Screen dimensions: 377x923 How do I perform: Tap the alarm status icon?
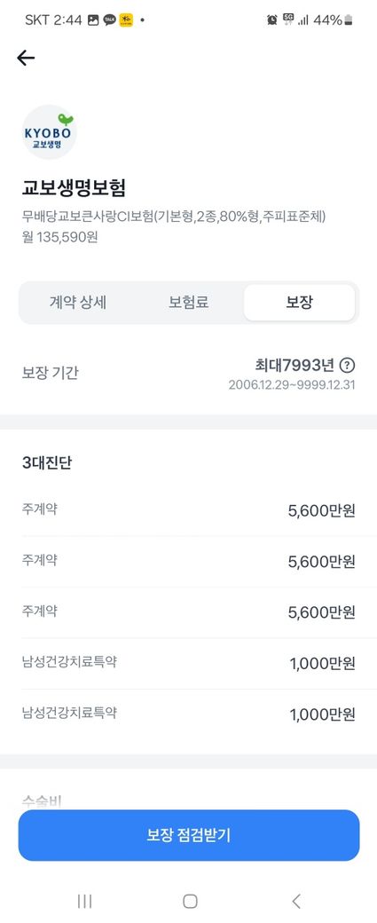pos(271,20)
